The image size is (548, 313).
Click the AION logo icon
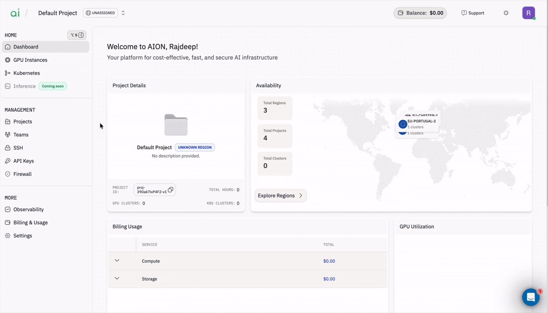point(15,13)
